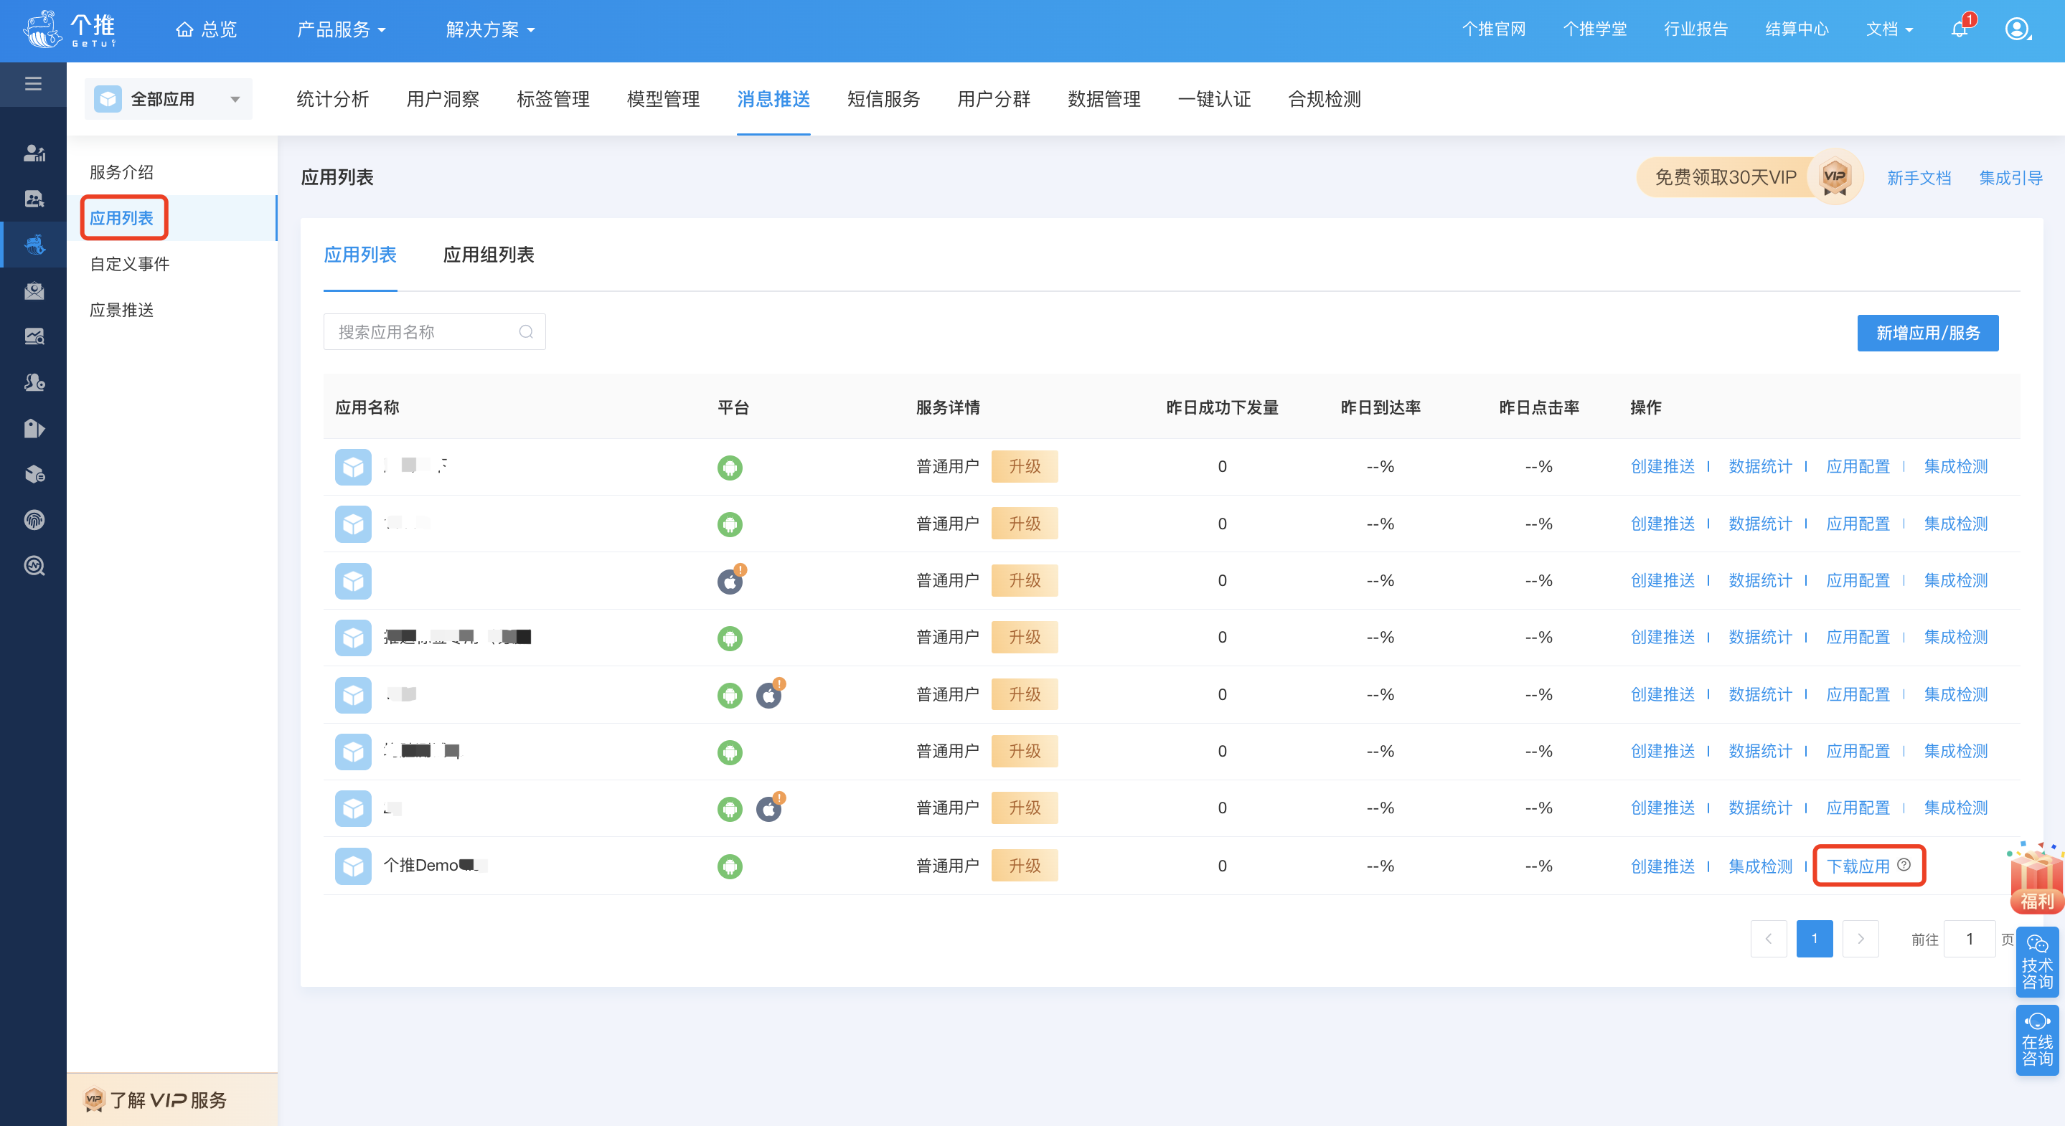Focus the 搜索应用名称 search field
The image size is (2065, 1126).
433,332
